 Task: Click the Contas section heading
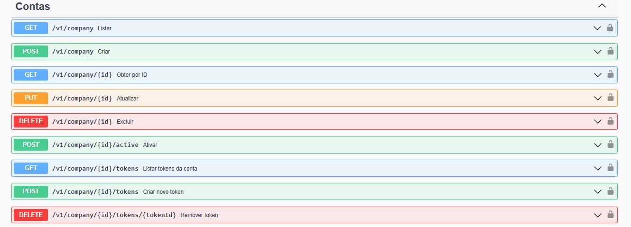33,7
